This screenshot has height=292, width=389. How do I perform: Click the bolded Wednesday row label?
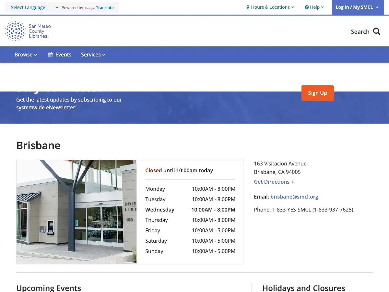[x=160, y=210]
